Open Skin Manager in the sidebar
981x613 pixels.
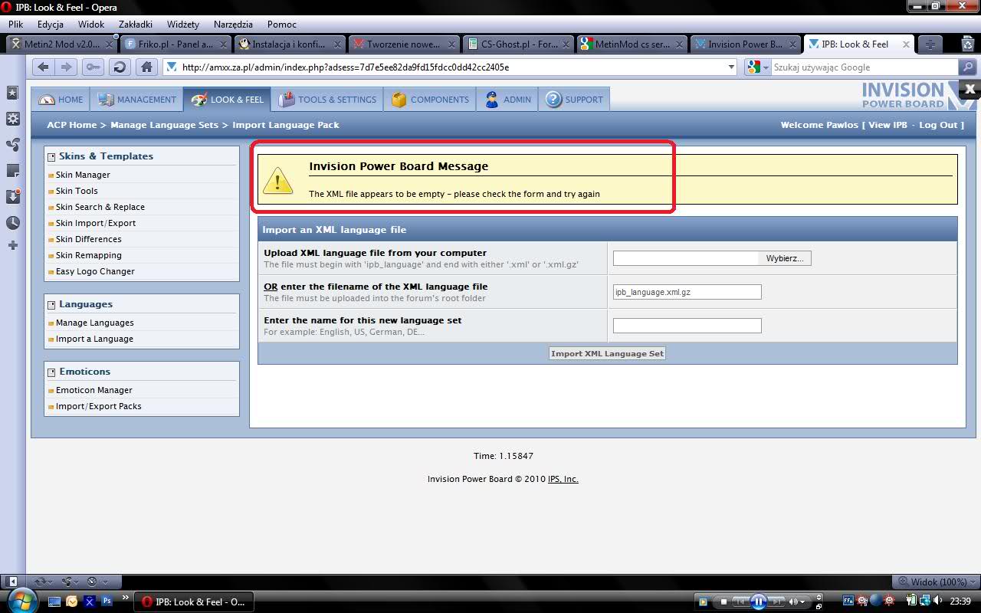coord(83,175)
